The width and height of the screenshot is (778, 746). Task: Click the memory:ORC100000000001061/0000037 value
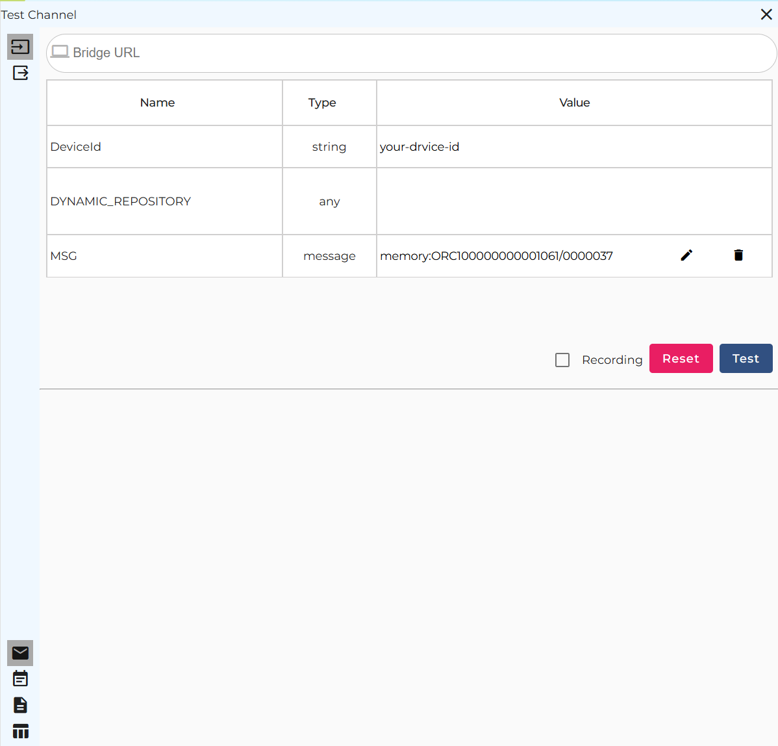click(x=496, y=256)
